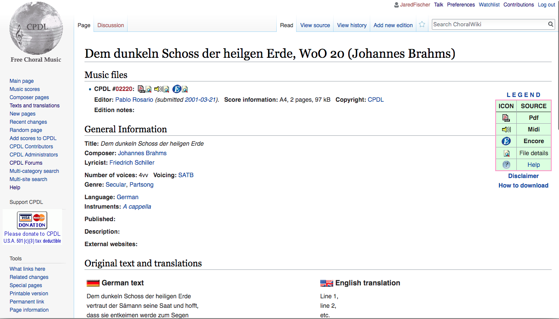
Task: Open file details next to PDF icon
Action: (148, 89)
